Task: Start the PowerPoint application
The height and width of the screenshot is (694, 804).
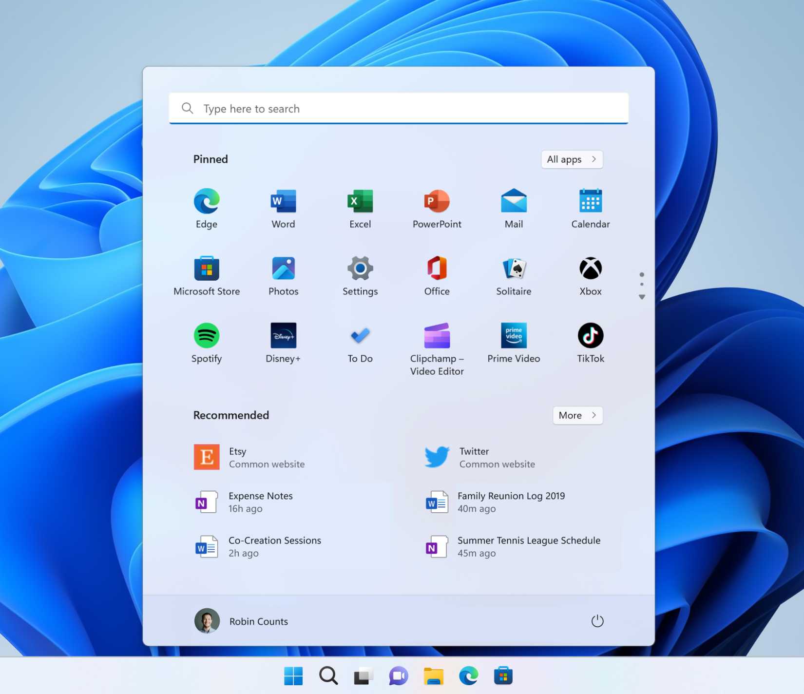Action: (x=437, y=207)
